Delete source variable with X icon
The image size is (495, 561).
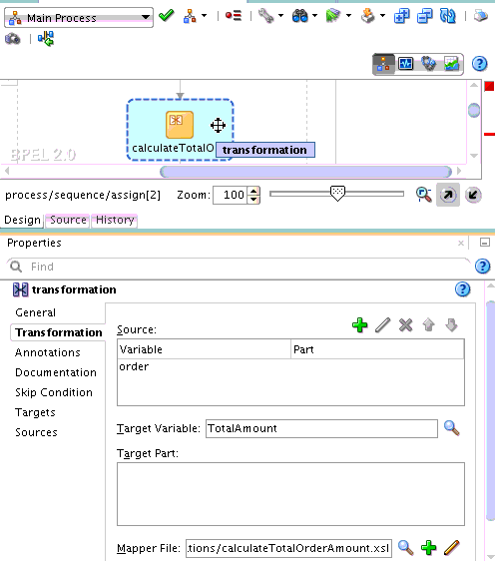click(x=405, y=325)
